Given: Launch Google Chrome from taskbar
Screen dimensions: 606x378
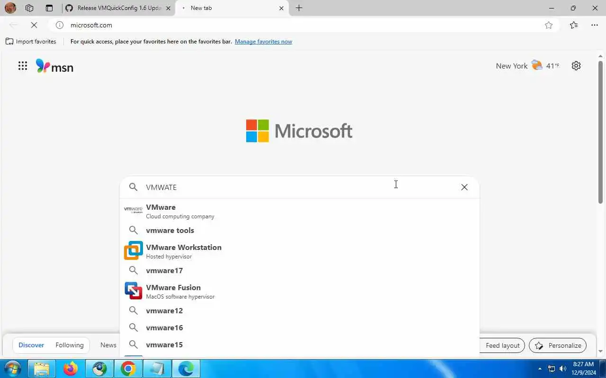Looking at the screenshot, I should [128, 369].
